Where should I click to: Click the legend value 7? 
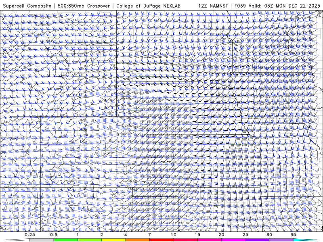[149, 235]
